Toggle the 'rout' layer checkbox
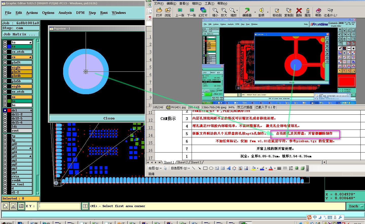The width and height of the screenshot is (365, 224). (5, 131)
